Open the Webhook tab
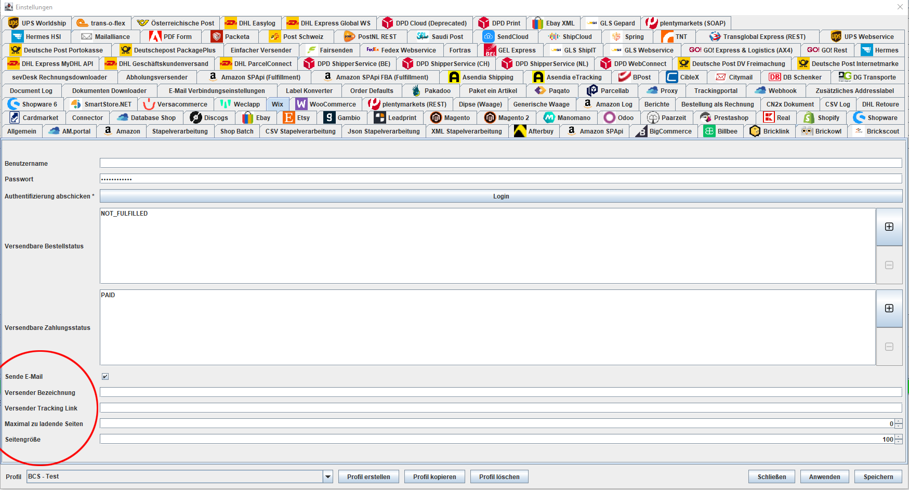 [x=776, y=90]
